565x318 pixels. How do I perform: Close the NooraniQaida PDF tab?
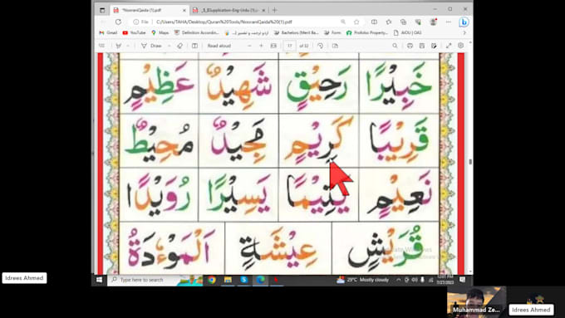point(184,11)
